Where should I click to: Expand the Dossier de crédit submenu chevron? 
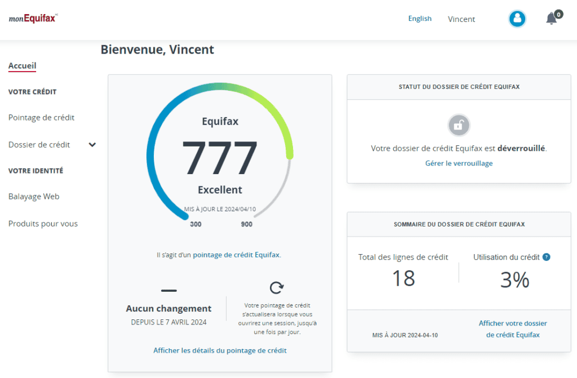click(x=92, y=145)
